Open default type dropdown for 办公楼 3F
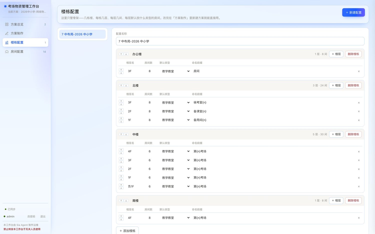The height and width of the screenshot is (234, 375). coord(175,71)
